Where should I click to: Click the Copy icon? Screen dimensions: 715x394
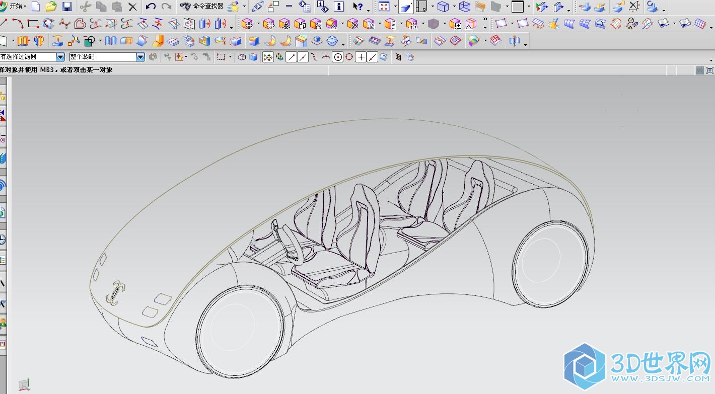click(x=101, y=7)
